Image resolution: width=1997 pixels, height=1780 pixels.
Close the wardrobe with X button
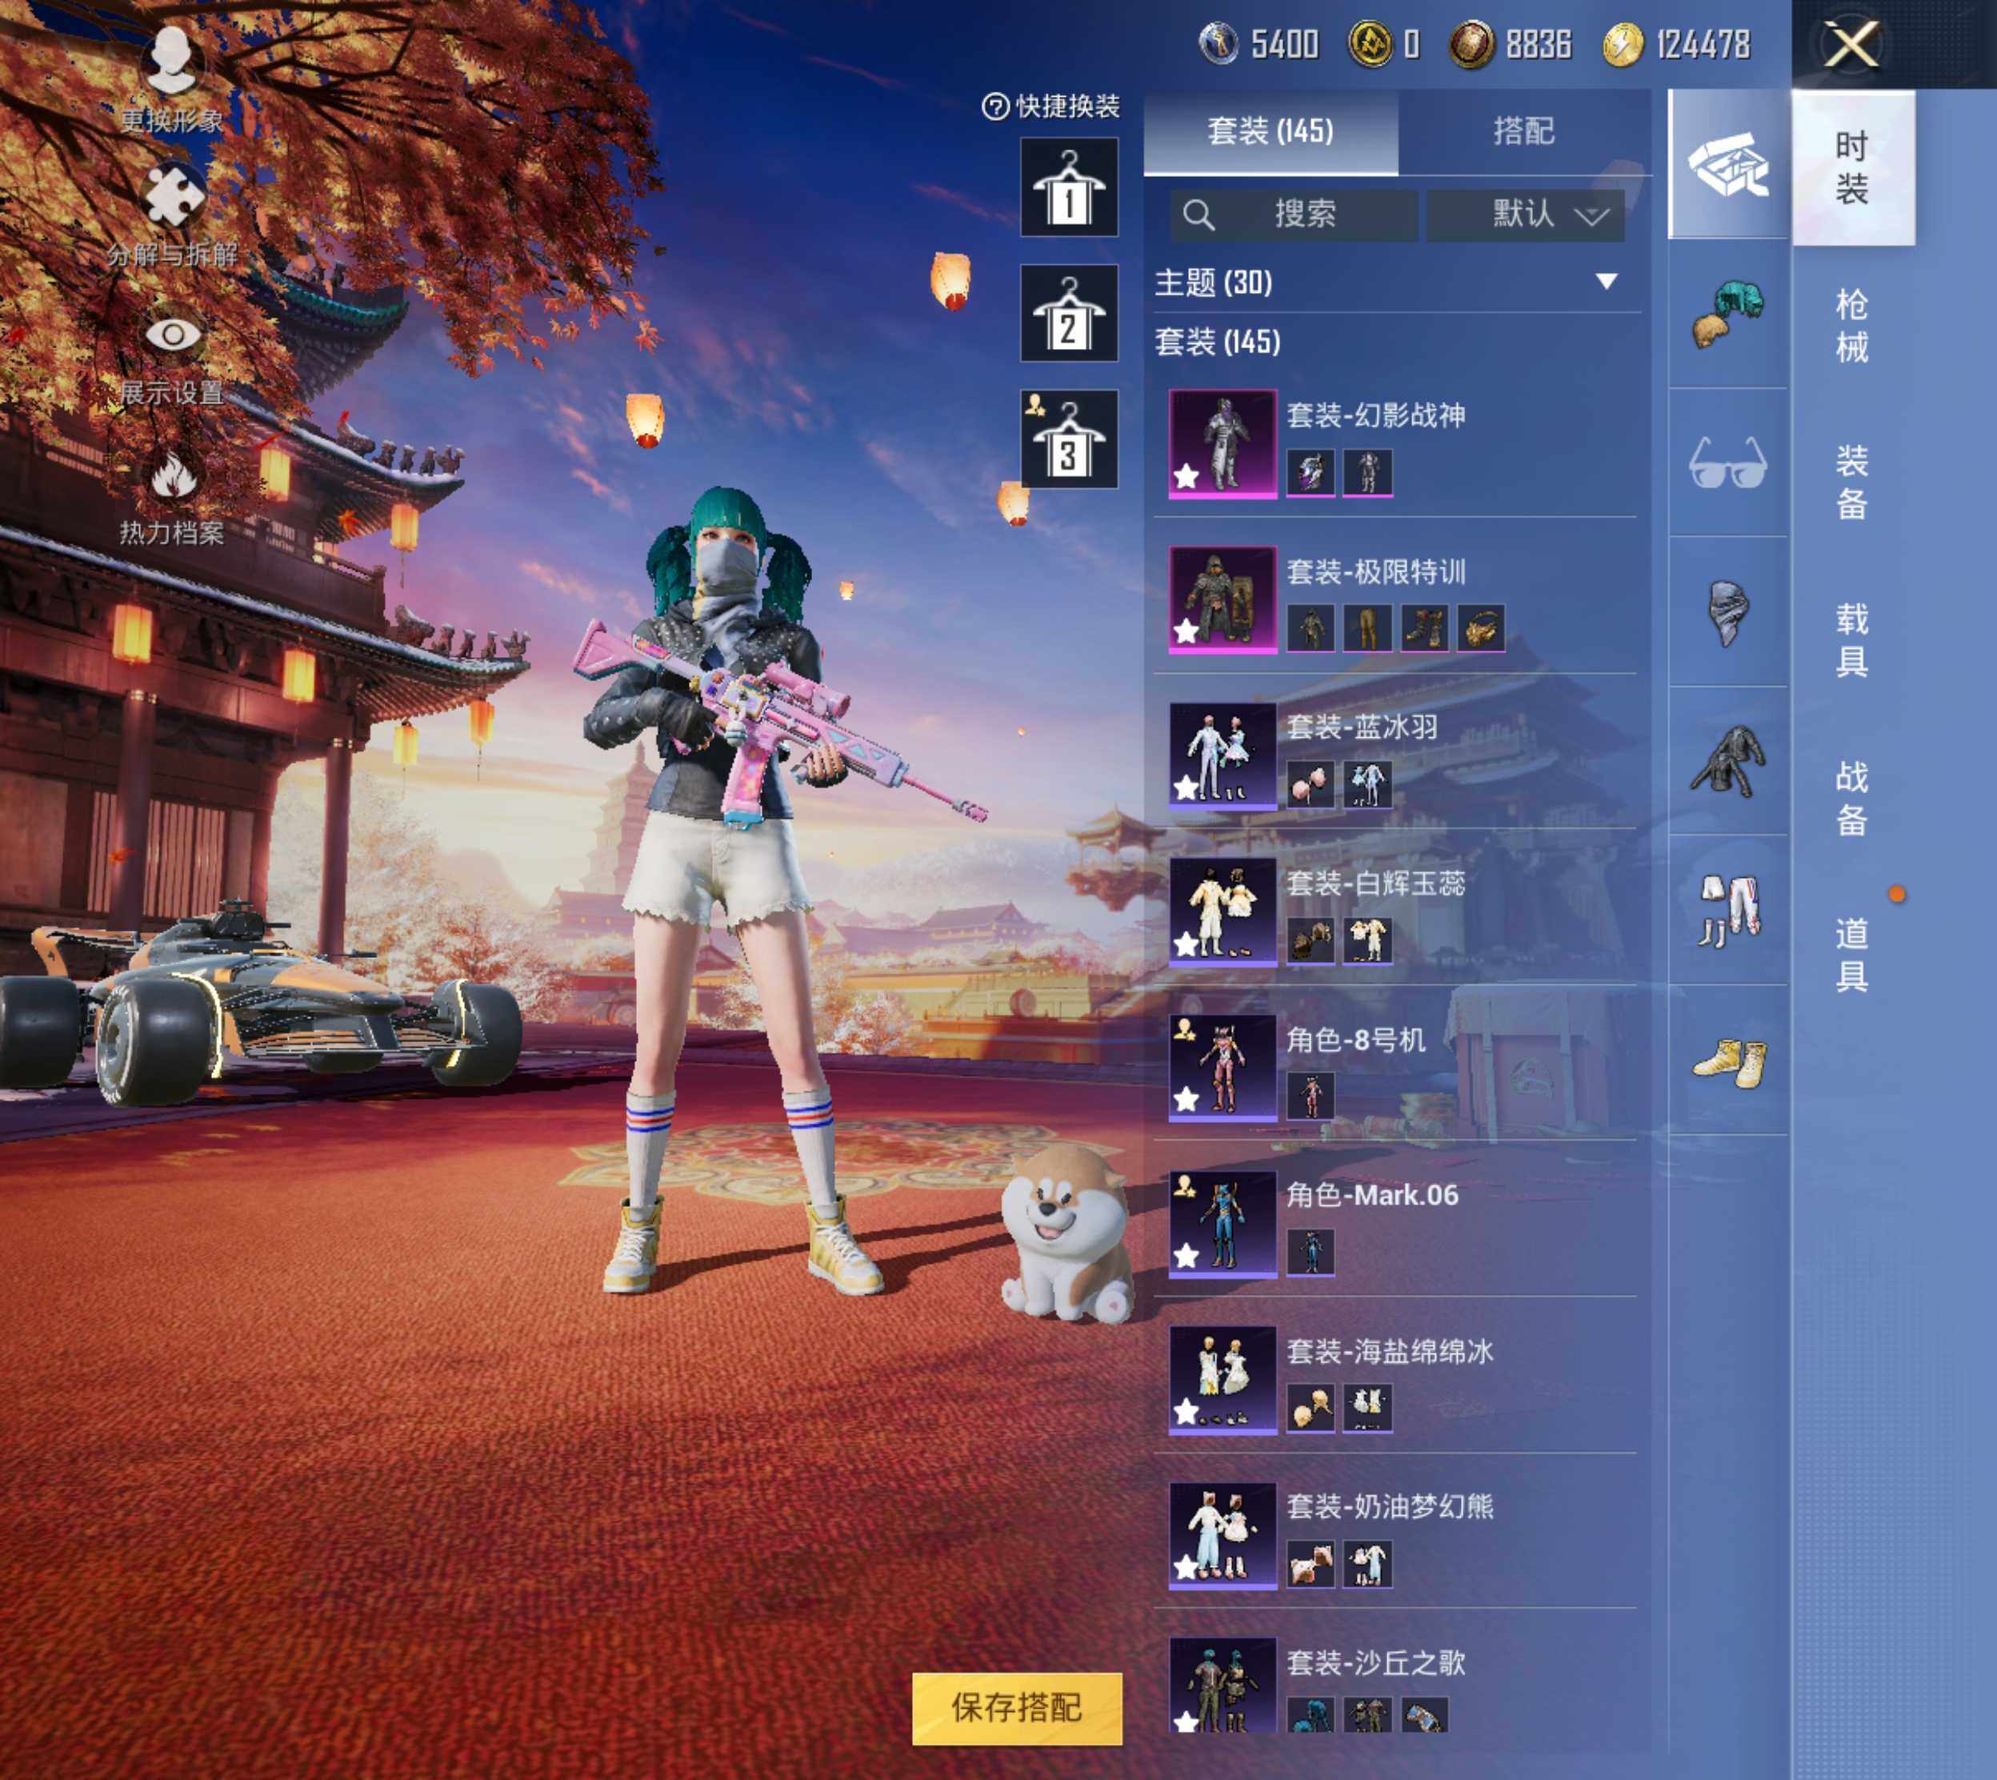pyautogui.click(x=1851, y=45)
